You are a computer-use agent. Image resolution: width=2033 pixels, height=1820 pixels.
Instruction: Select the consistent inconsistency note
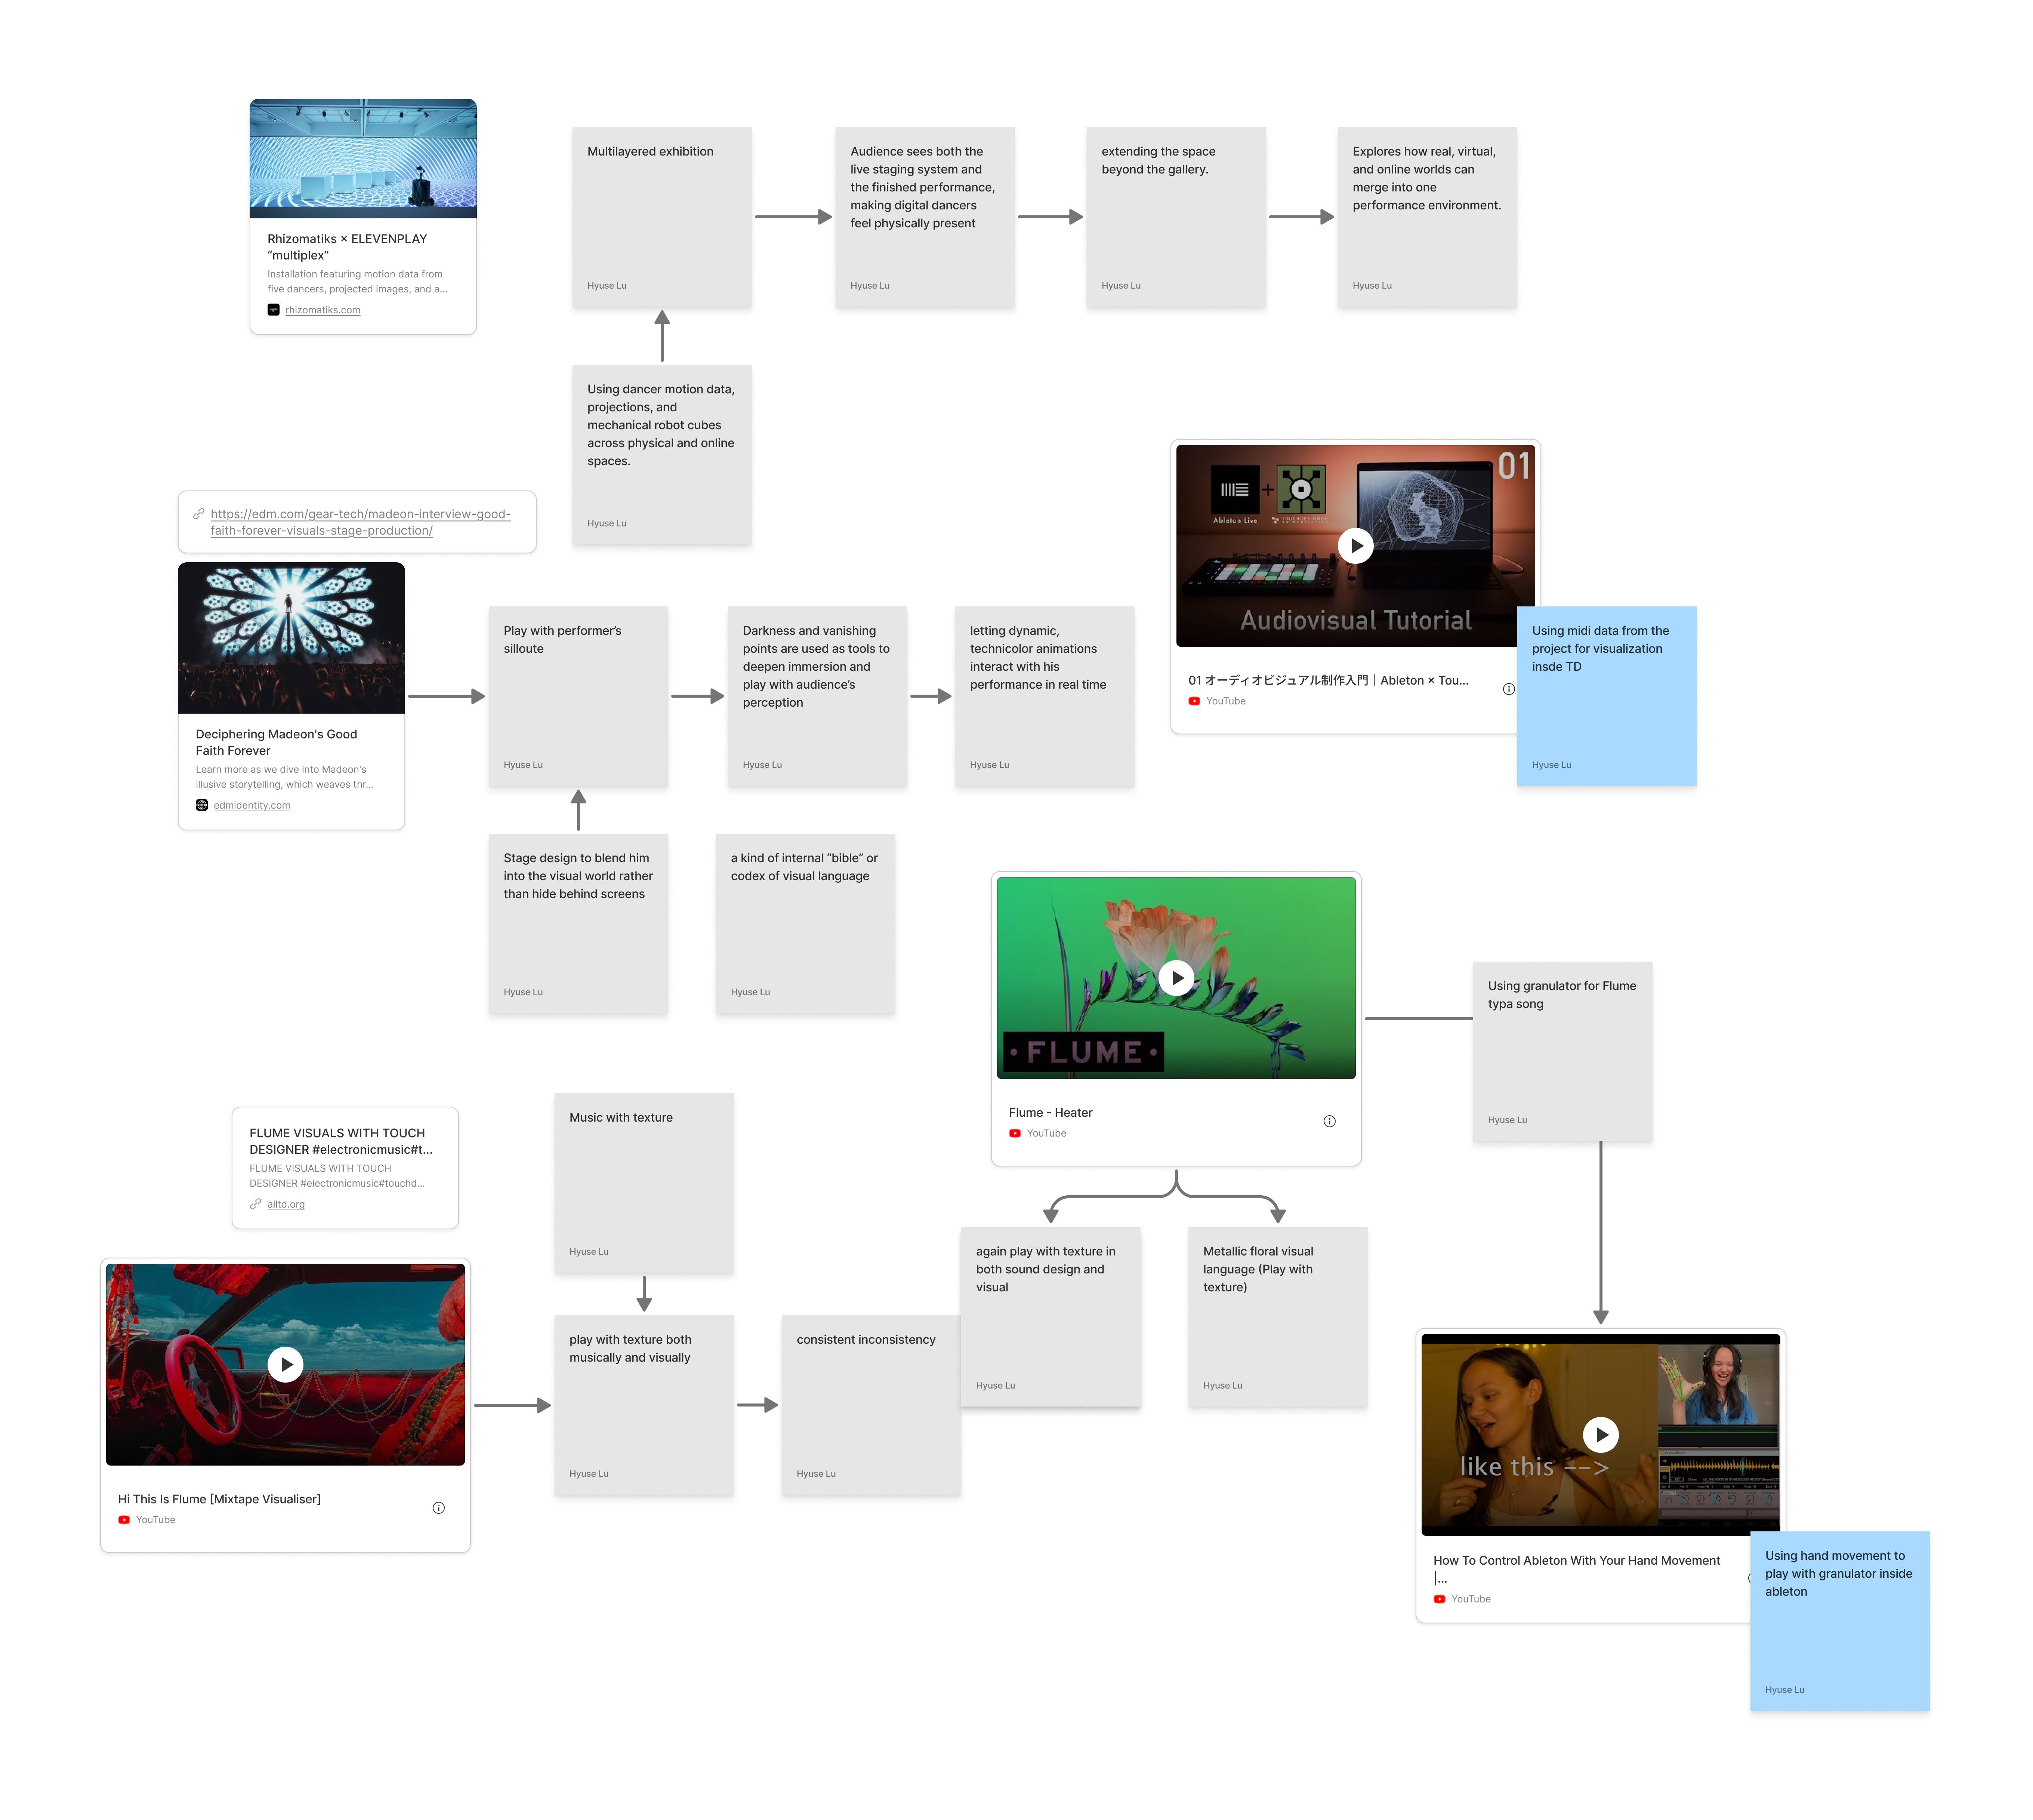[x=871, y=1405]
